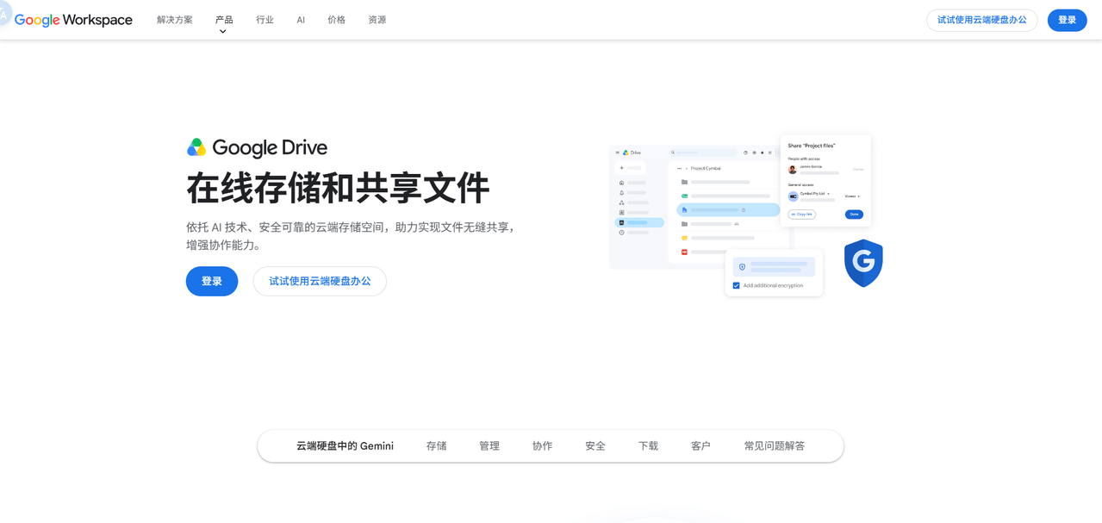The width and height of the screenshot is (1102, 523).
Task: Click the Share "Project files" dialog title
Action: click(x=812, y=146)
